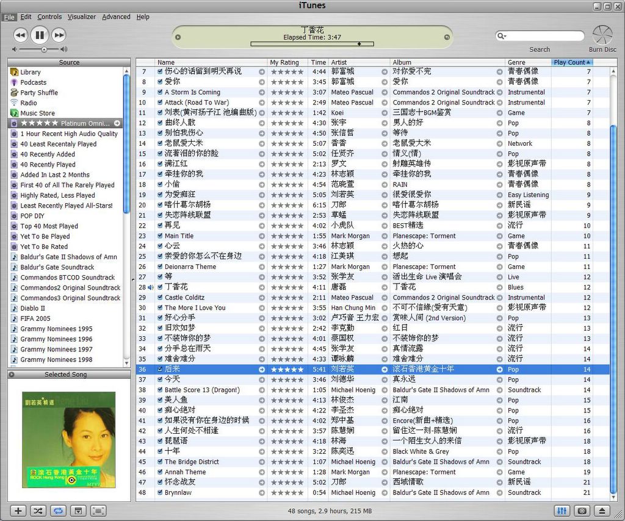
Task: Open the Controls menu
Action: [x=49, y=16]
